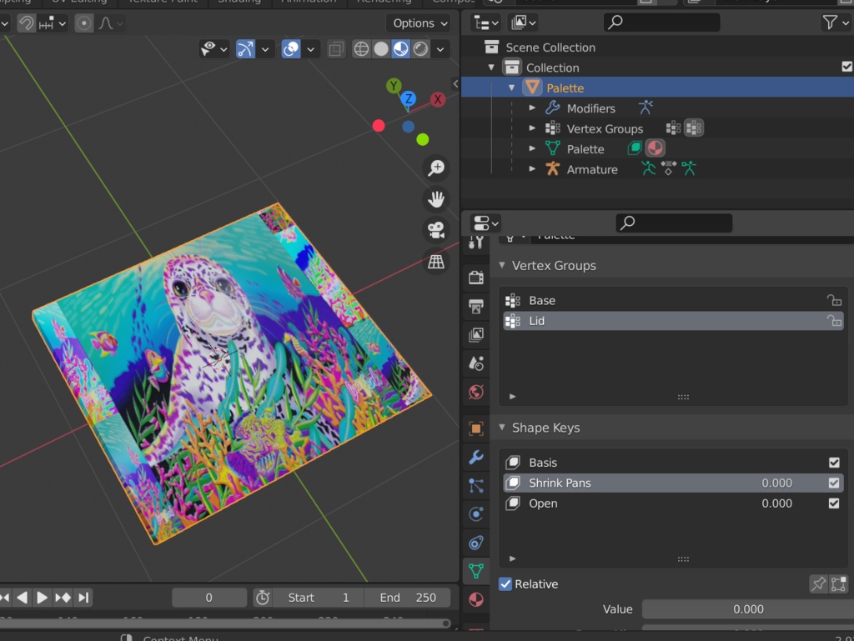Open Modifier properties wrench tab
This screenshot has height=641, width=854.
pos(476,457)
